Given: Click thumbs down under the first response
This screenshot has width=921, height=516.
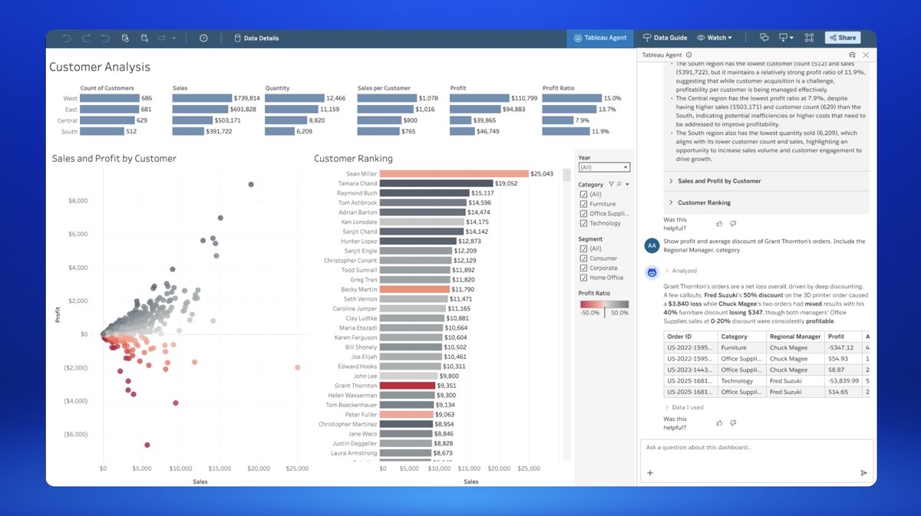Looking at the screenshot, I should (x=733, y=224).
